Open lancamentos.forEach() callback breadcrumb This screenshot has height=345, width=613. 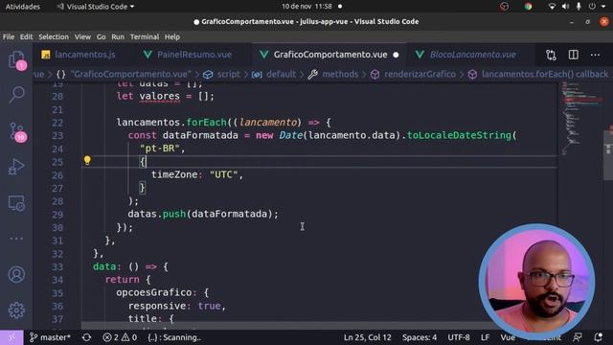pyautogui.click(x=538, y=74)
